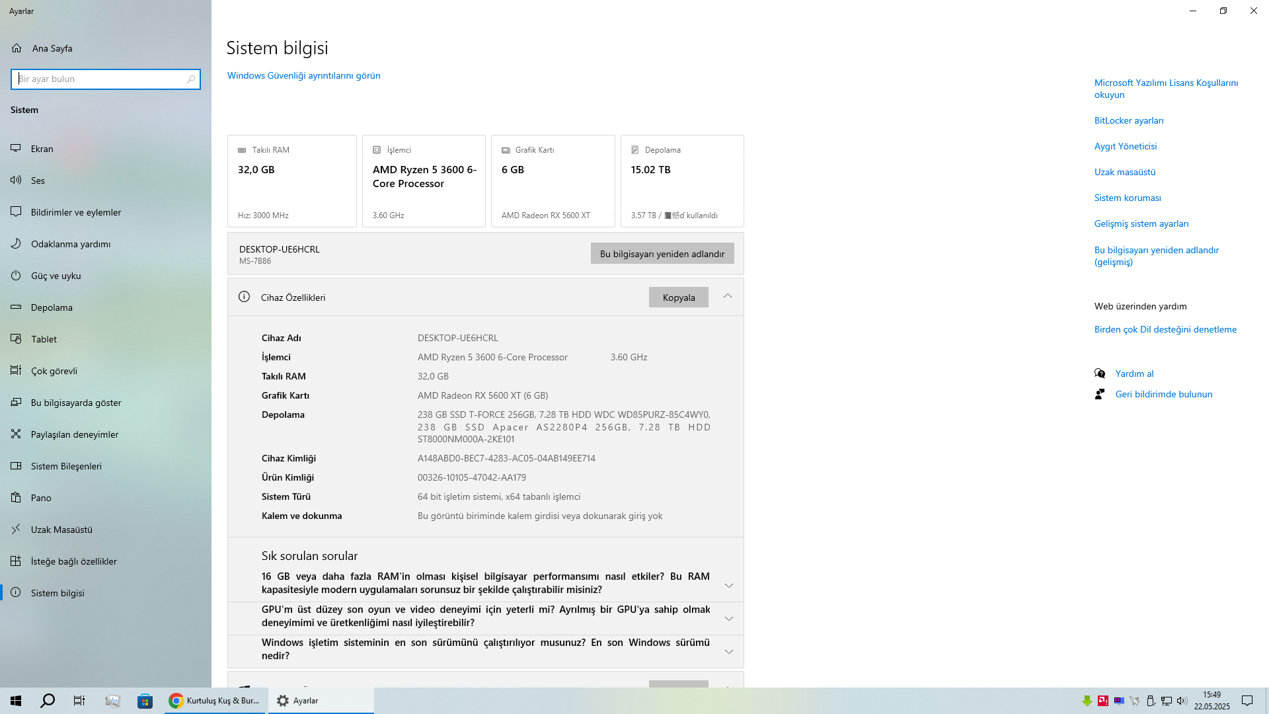Click Cihaz Özellikleri info circle icon

244,297
